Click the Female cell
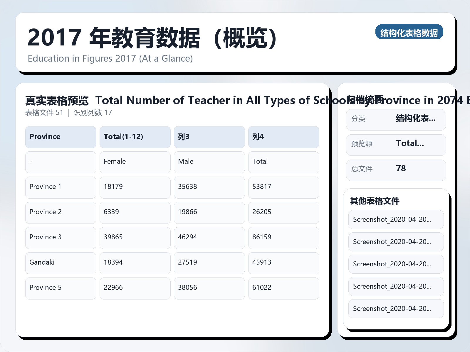 click(x=135, y=162)
